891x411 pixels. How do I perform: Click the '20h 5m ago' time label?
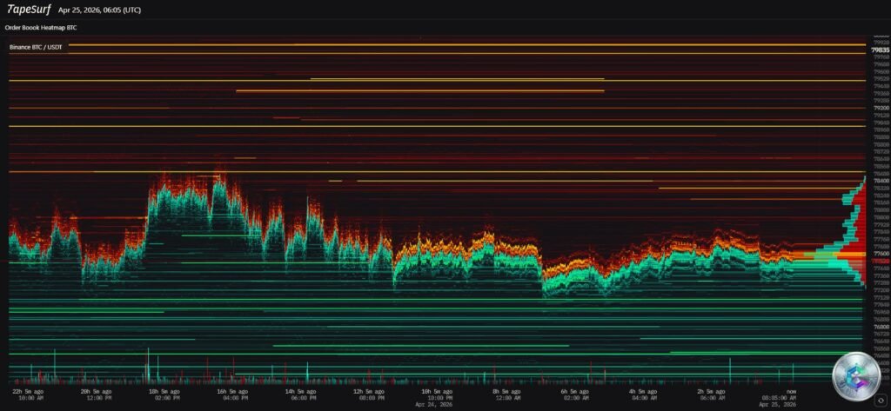tap(95, 392)
